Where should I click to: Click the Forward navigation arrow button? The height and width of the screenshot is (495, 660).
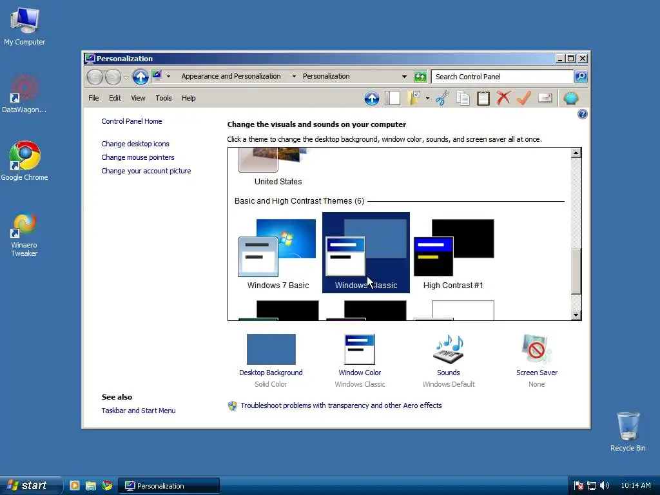(x=113, y=77)
